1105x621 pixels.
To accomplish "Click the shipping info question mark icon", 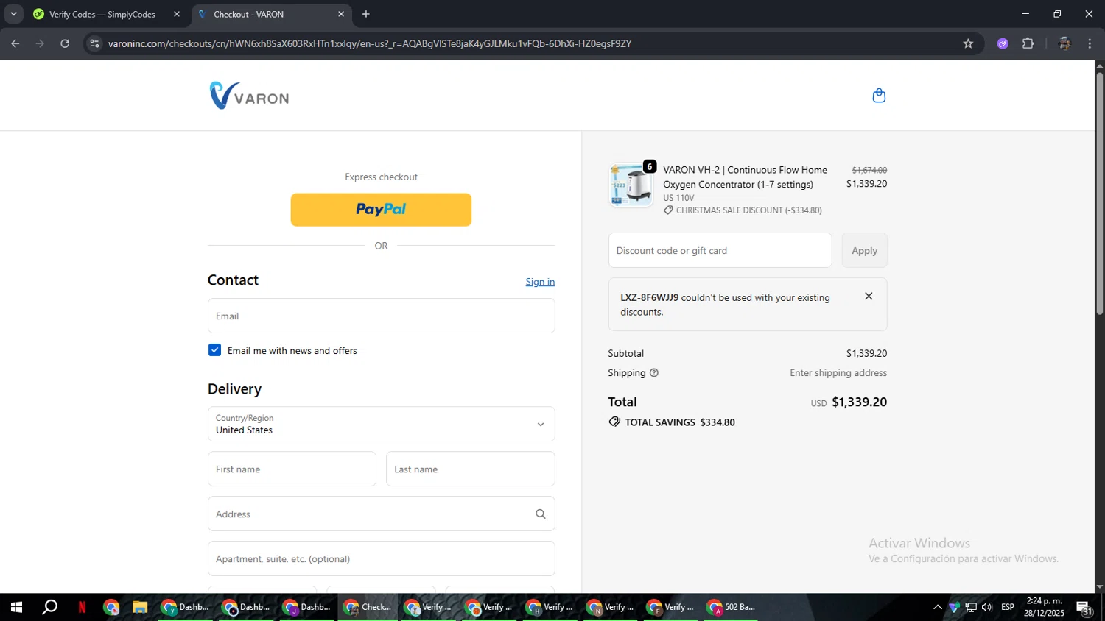I will coord(653,373).
